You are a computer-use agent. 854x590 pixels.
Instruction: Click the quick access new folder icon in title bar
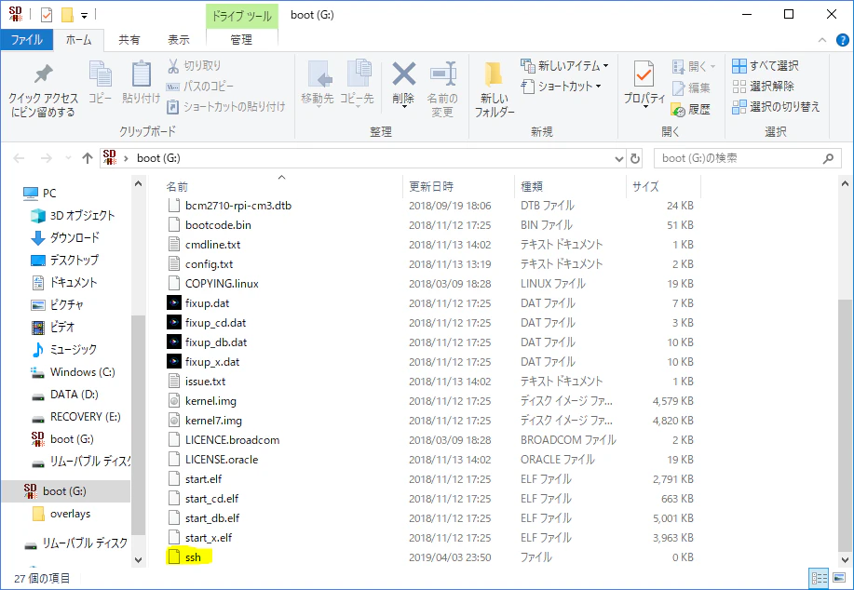click(67, 15)
